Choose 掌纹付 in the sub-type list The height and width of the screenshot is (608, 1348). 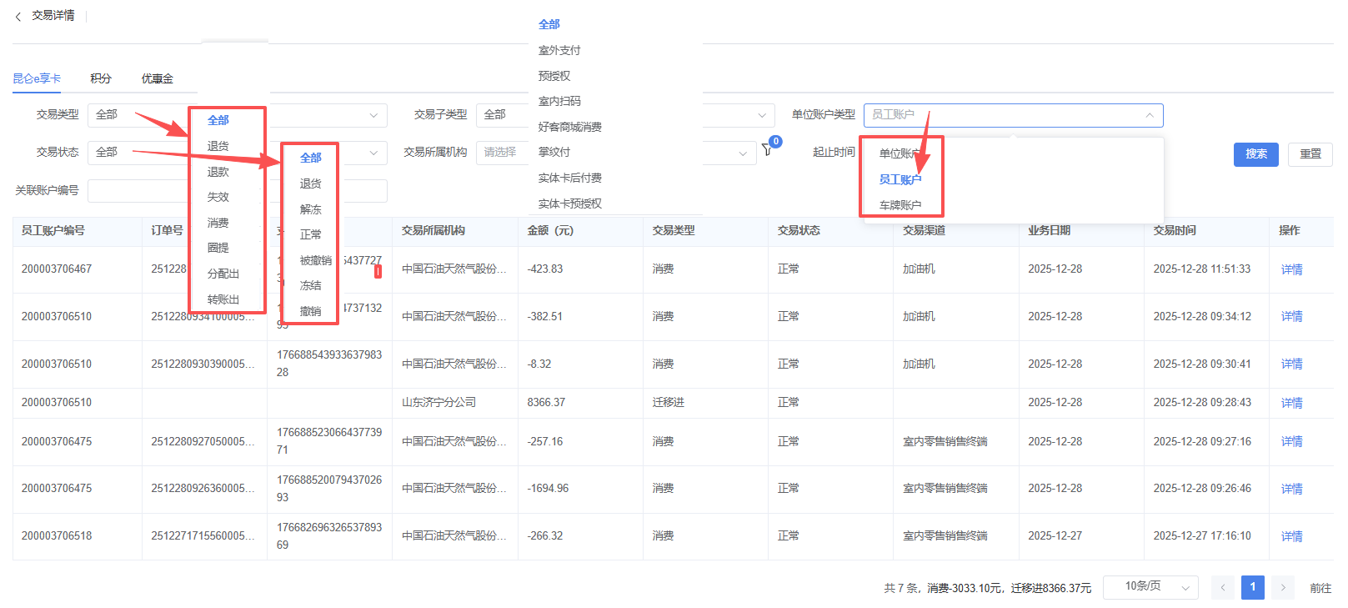click(554, 152)
